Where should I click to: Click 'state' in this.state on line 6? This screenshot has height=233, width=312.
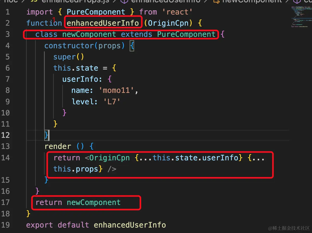[x=87, y=68]
